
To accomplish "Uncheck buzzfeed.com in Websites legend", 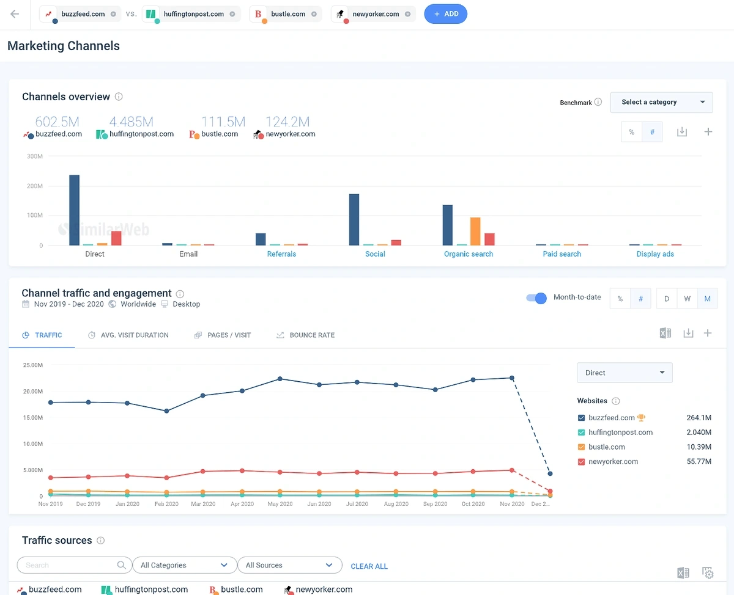I will [582, 418].
